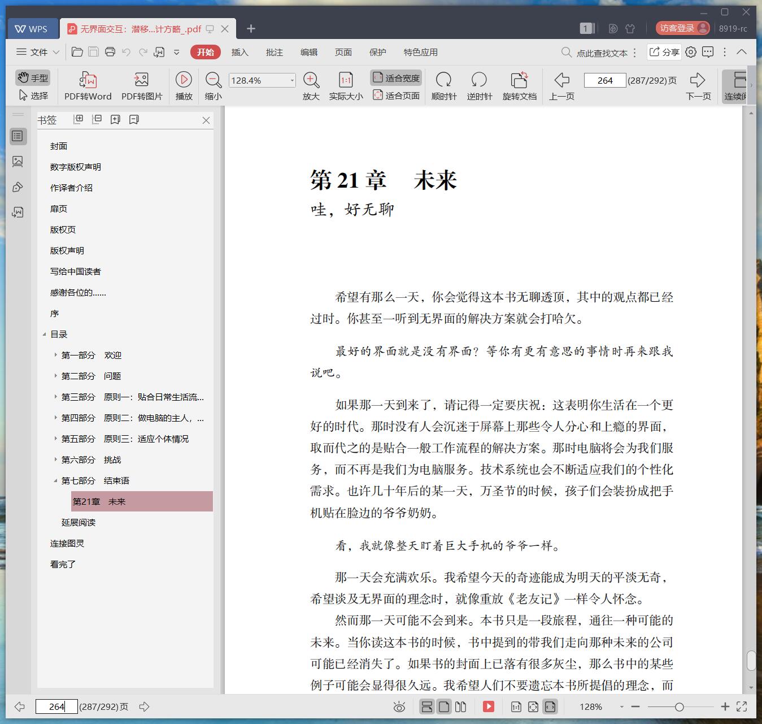Go to previous page (上一页)
The image size is (762, 724).
click(x=561, y=86)
